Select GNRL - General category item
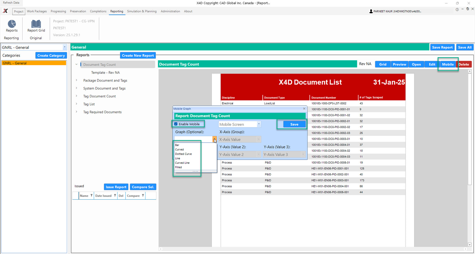This screenshot has width=475, height=254. point(34,63)
